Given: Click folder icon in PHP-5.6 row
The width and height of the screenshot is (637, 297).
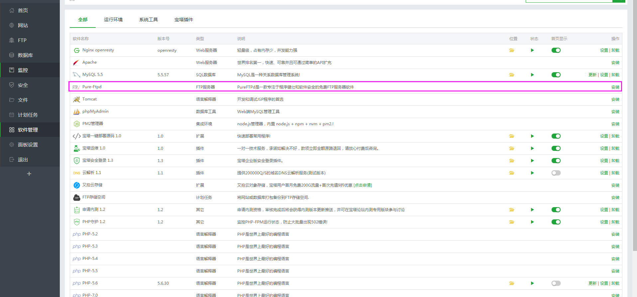Looking at the screenshot, I should pos(512,283).
